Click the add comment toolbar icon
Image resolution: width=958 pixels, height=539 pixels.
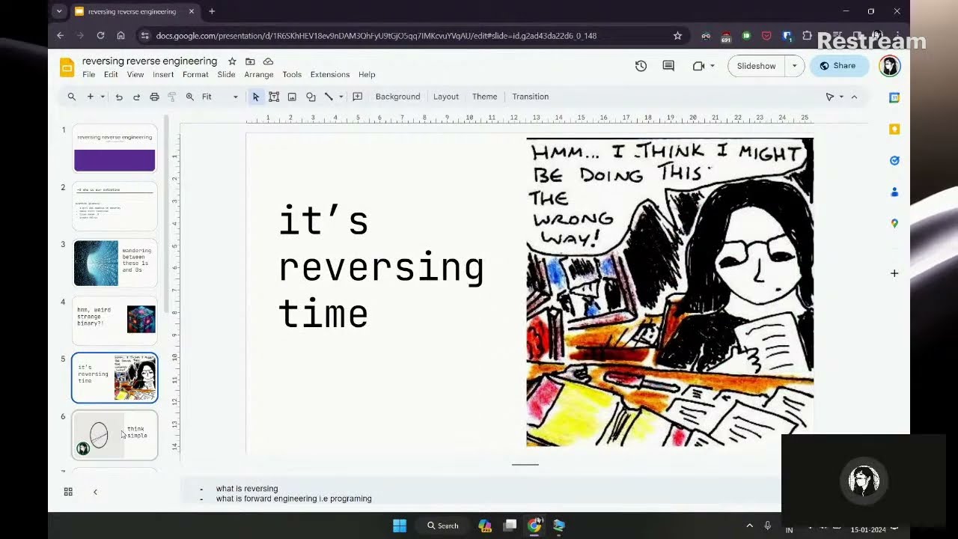(358, 97)
